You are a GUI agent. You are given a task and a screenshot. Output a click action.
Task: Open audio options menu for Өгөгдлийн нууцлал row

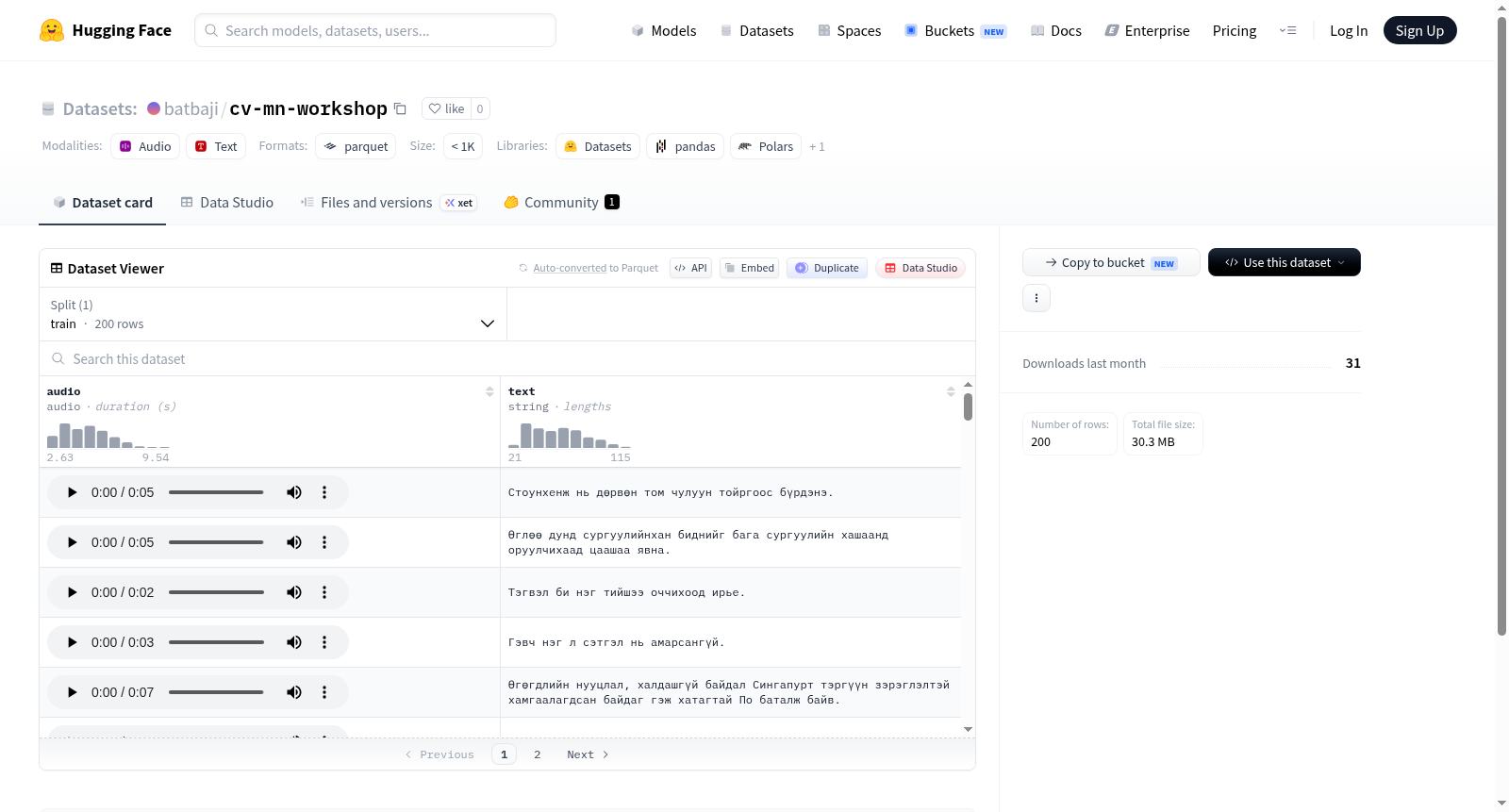(324, 692)
